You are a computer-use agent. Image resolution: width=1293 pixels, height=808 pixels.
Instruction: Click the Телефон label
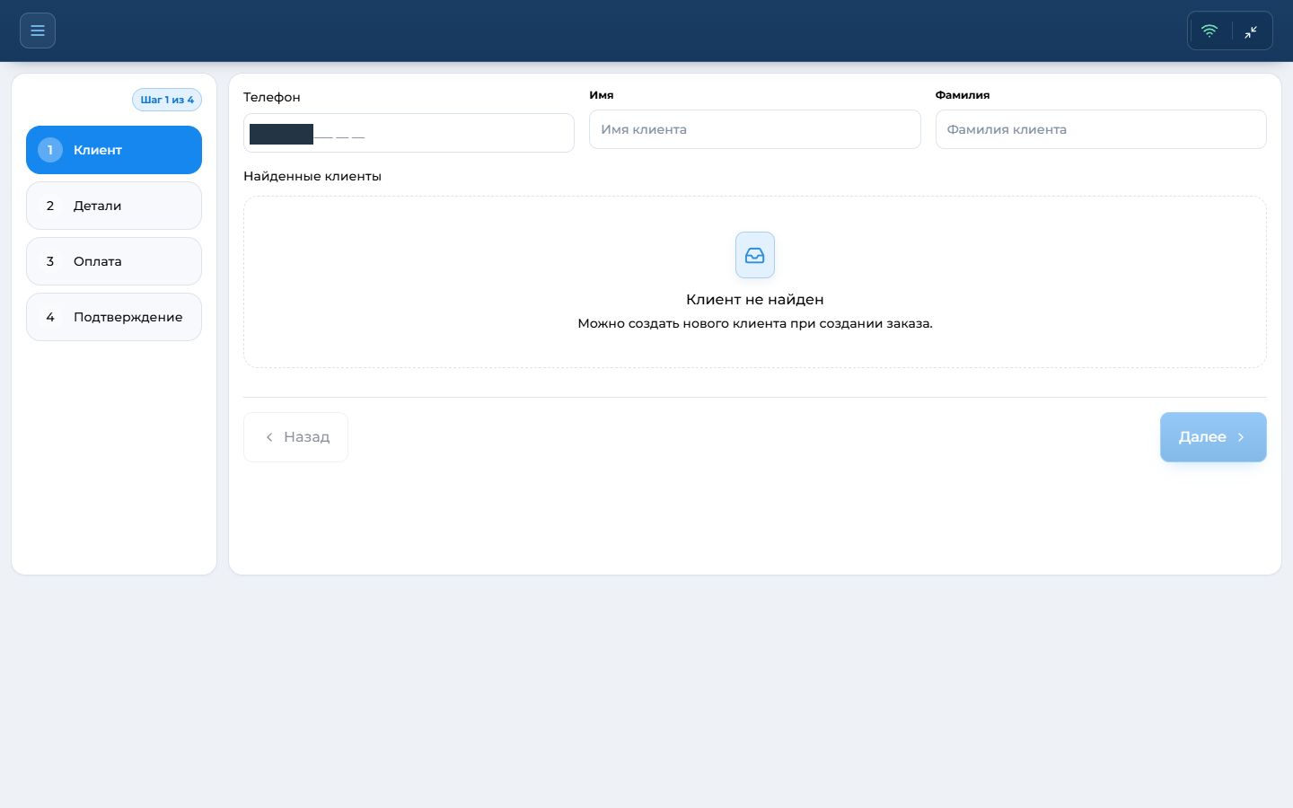272,97
